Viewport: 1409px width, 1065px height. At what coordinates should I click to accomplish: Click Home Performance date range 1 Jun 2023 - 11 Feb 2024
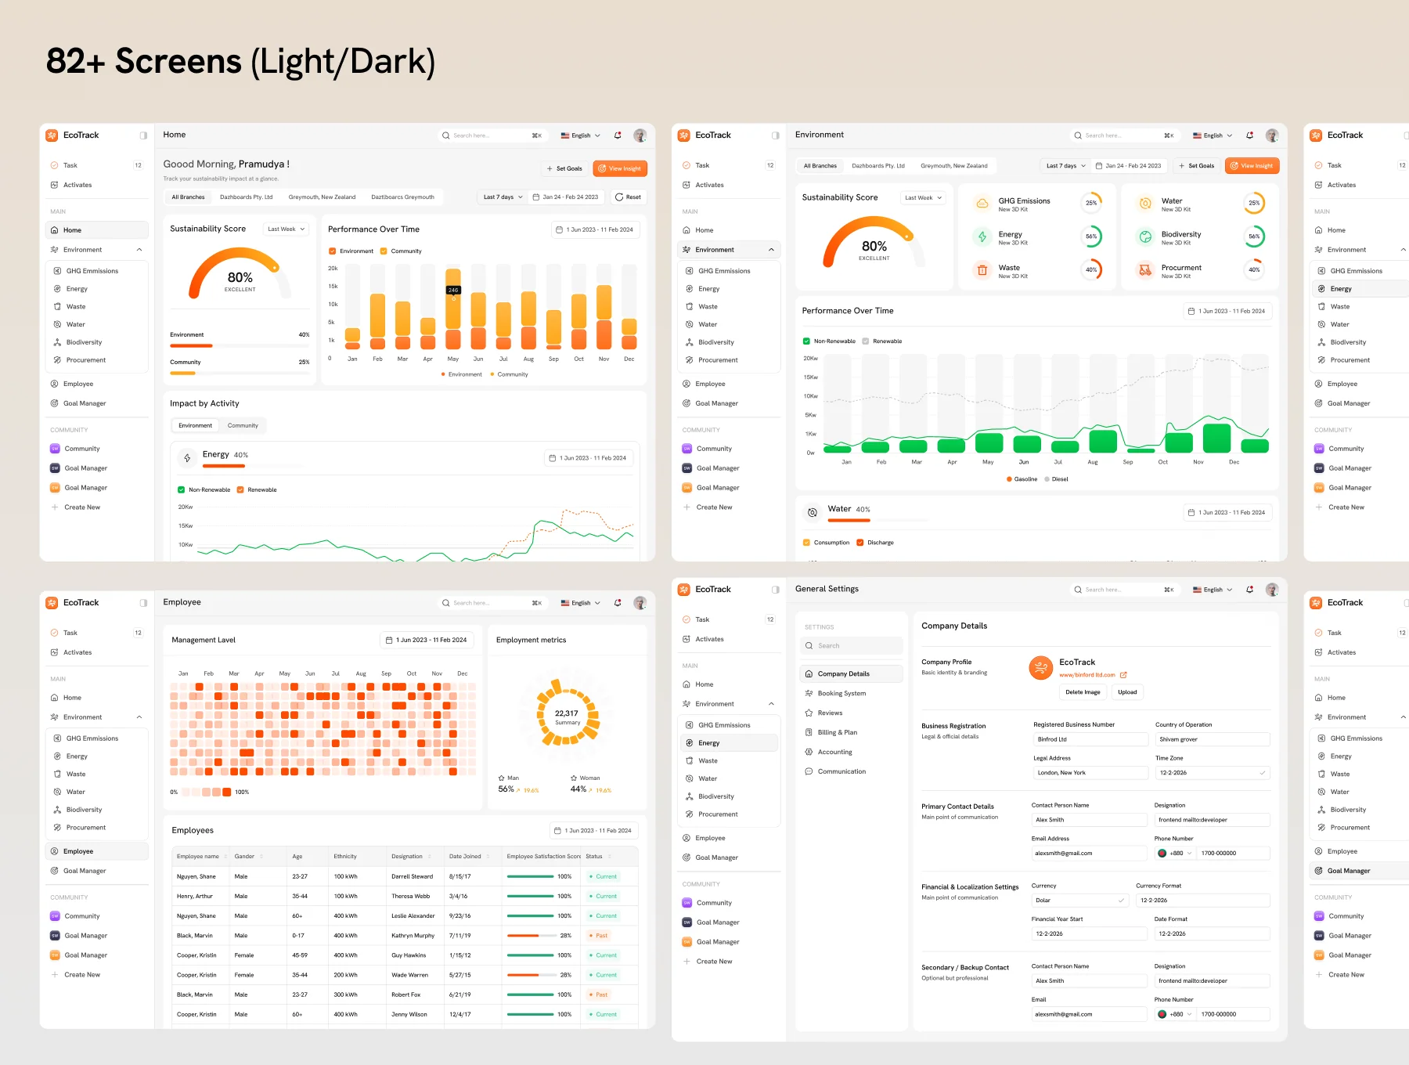pyautogui.click(x=595, y=229)
